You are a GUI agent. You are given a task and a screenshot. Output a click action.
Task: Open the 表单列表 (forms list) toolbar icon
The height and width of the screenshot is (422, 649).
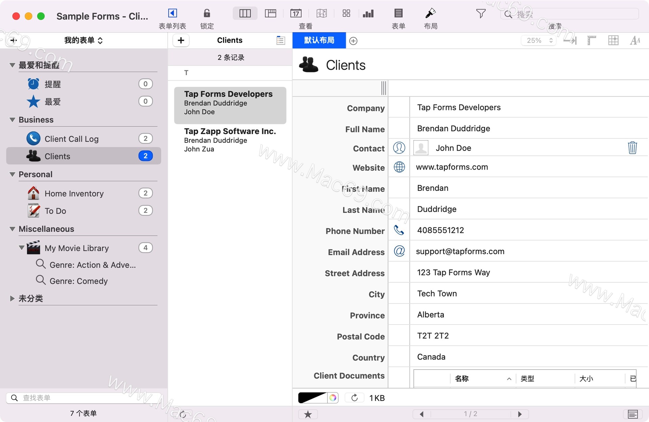172,14
